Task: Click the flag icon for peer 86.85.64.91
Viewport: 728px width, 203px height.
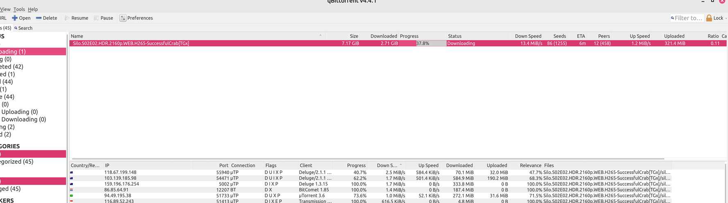Action: [x=72, y=190]
